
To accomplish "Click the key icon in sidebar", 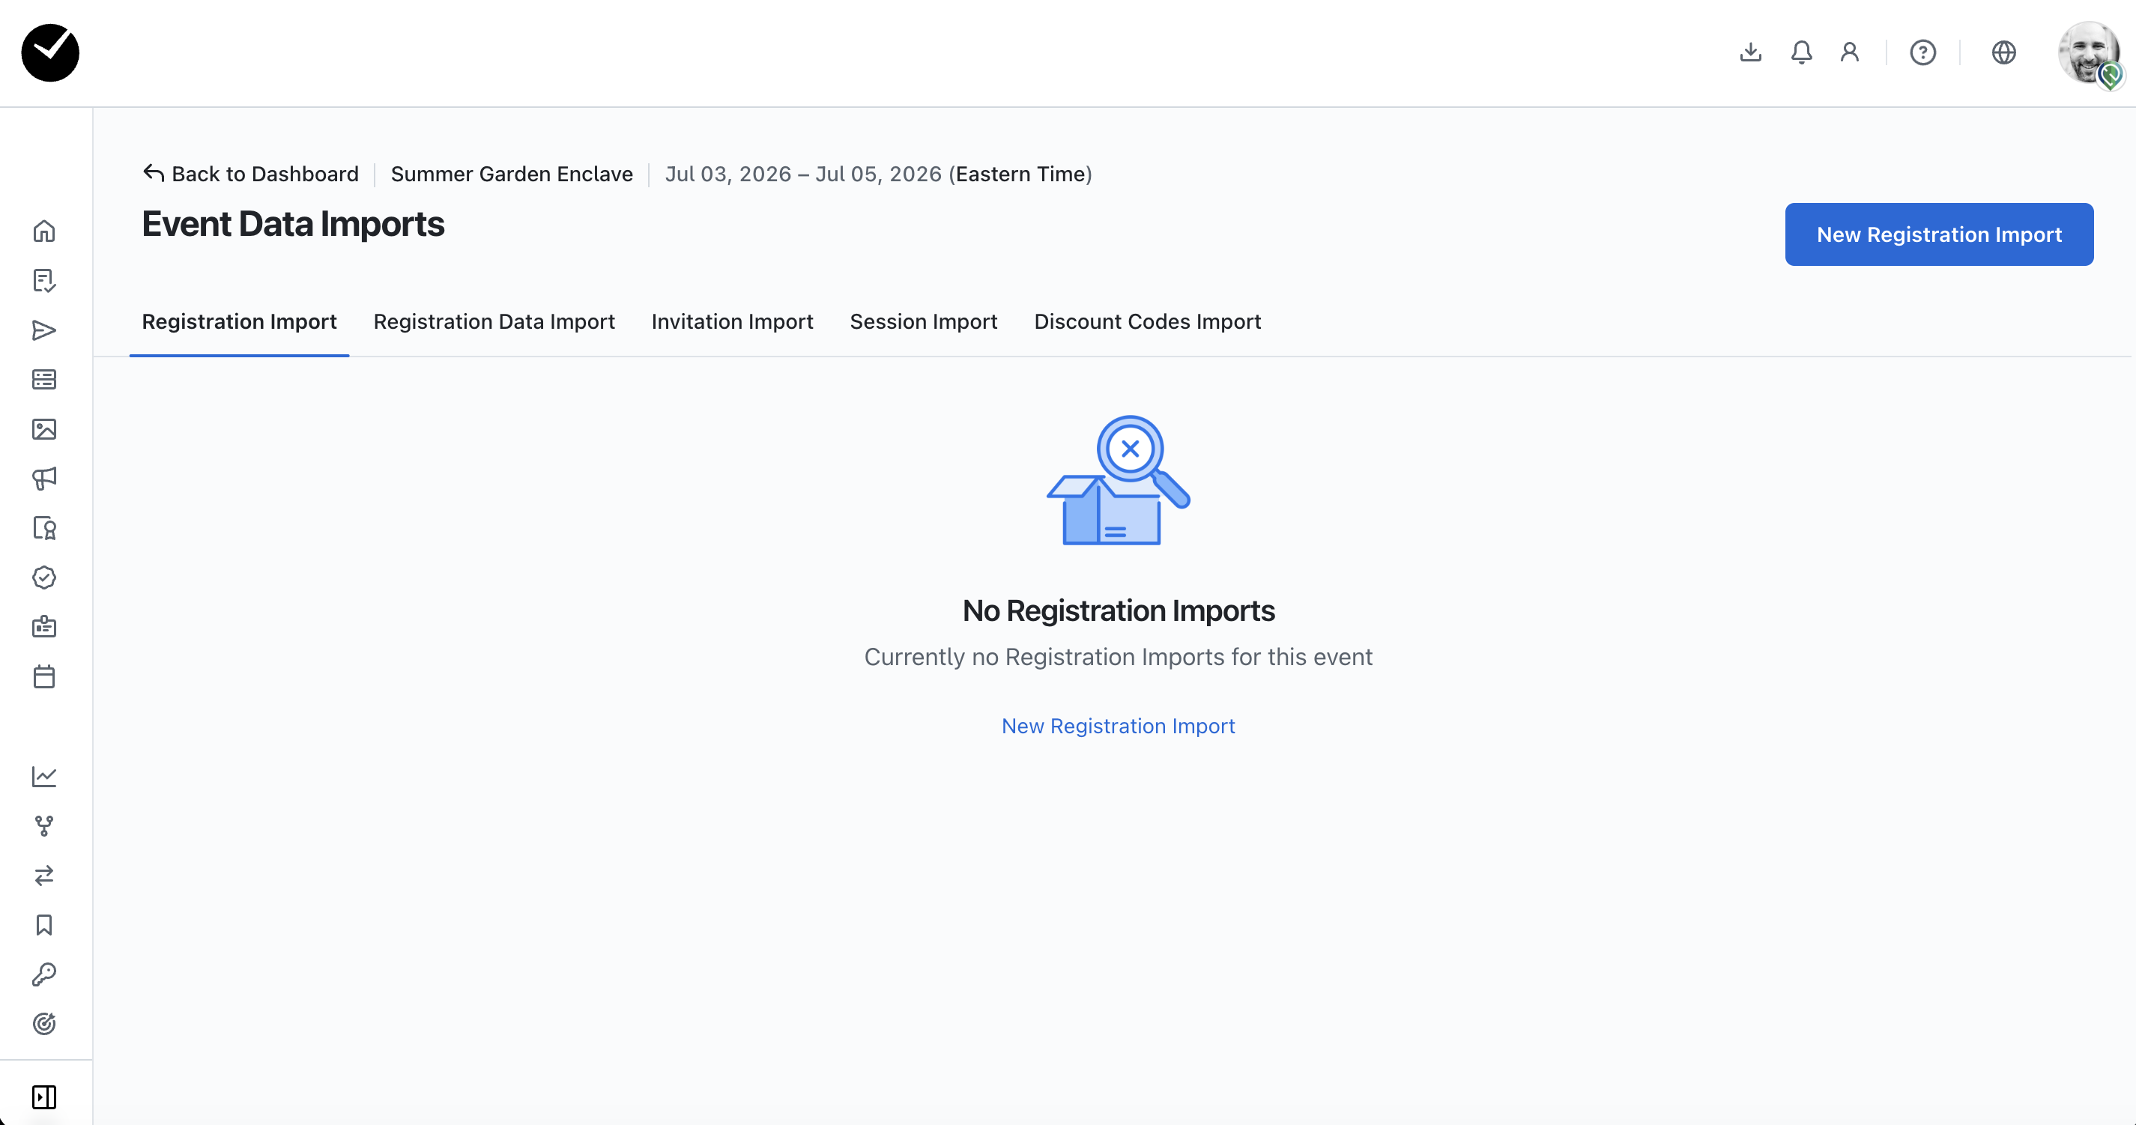I will click(x=44, y=974).
